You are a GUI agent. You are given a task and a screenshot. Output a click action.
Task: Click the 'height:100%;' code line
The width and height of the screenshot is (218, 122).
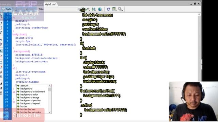click(24, 38)
